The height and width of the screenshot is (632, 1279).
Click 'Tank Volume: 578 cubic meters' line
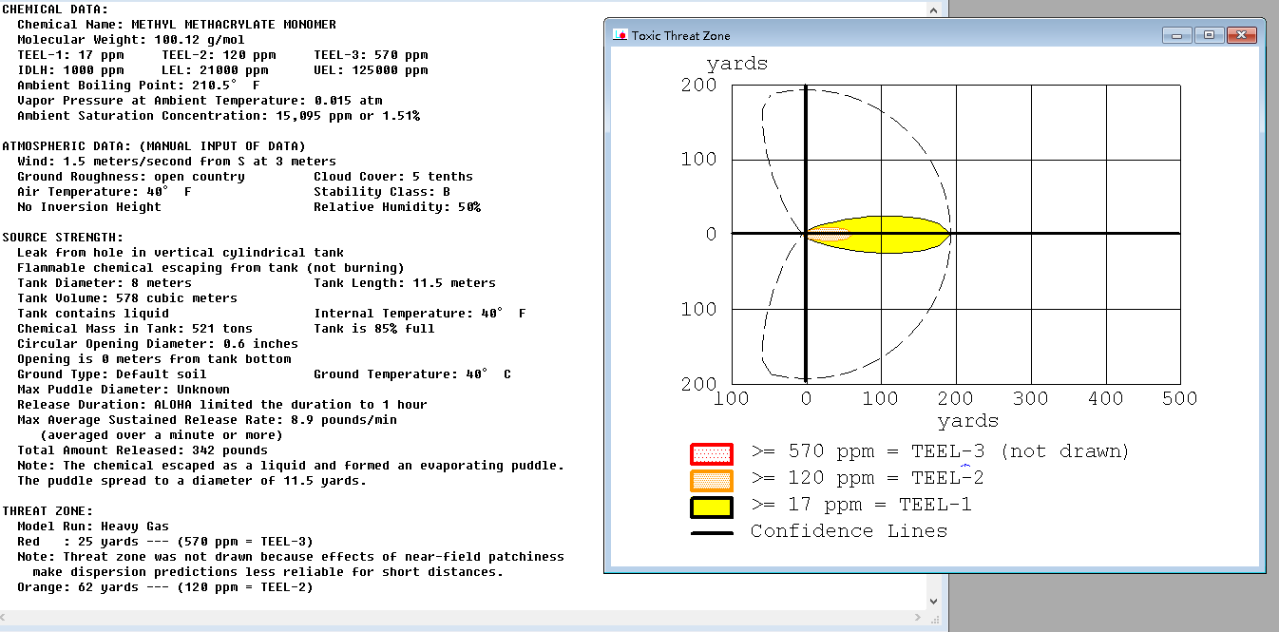click(127, 298)
